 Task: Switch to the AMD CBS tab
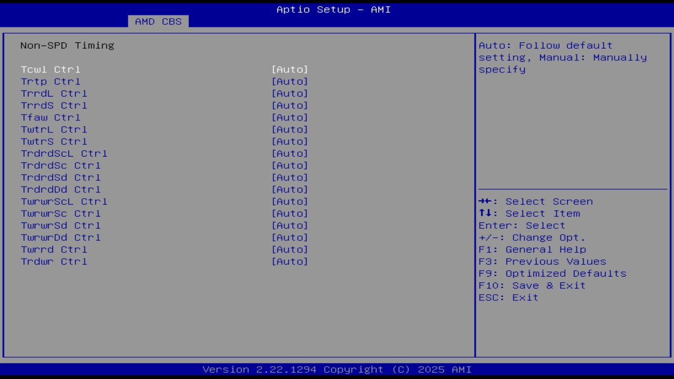[x=158, y=22]
